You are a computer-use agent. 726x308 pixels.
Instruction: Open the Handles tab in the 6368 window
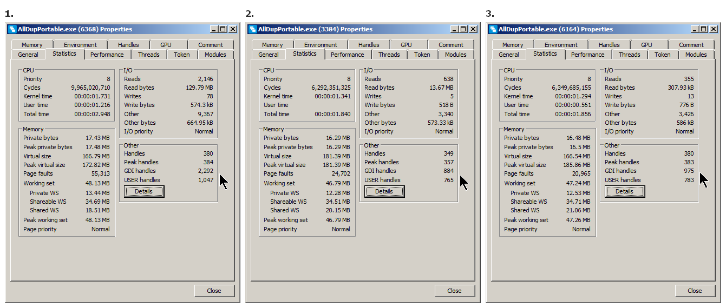point(128,45)
